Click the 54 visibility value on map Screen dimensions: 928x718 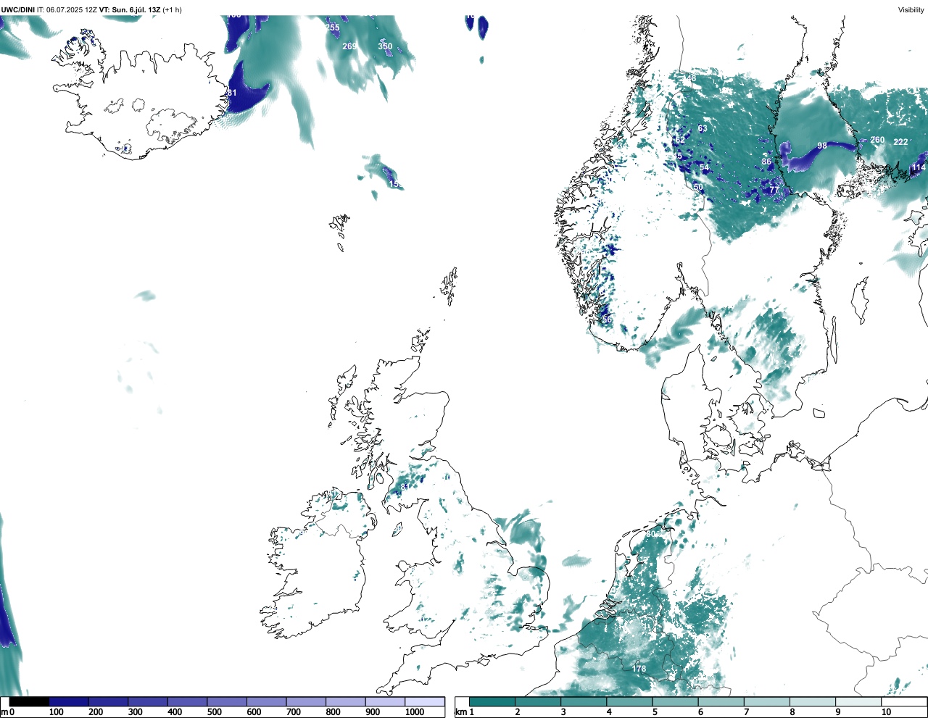(704, 167)
